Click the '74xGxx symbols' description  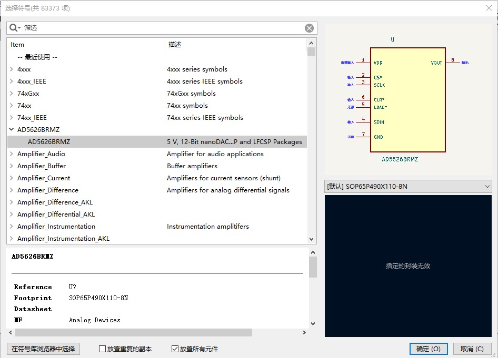(x=191, y=93)
